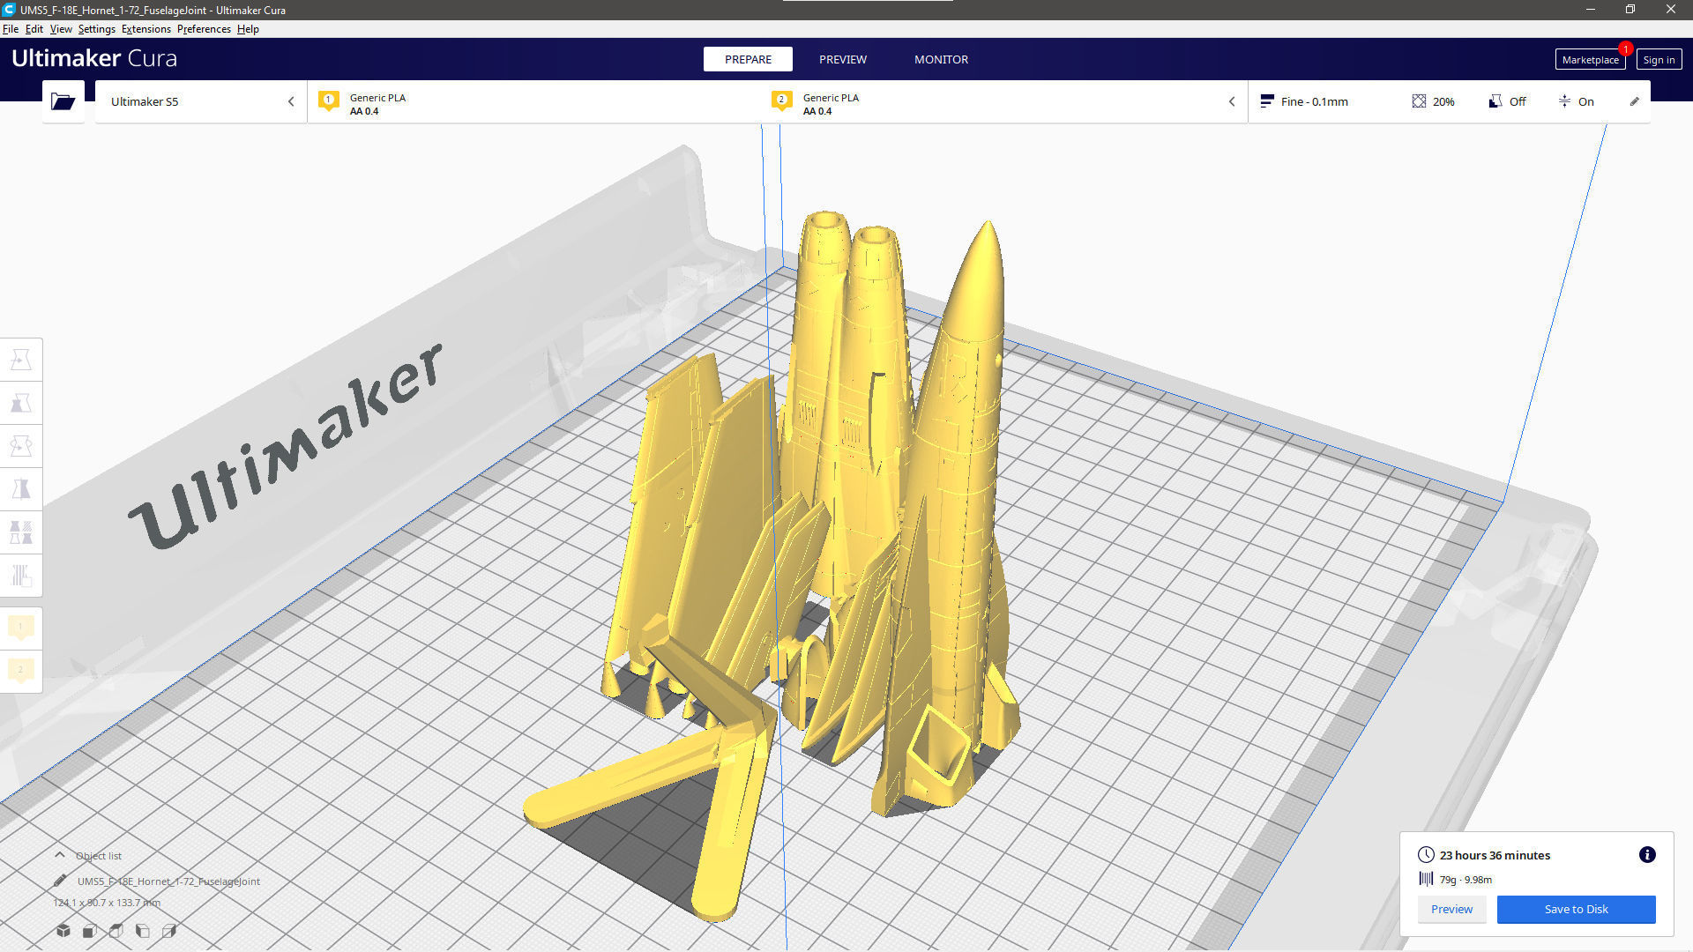Screen dimensions: 1693x952
Task: Switch to 3D perspective view cube
Action: (63, 930)
